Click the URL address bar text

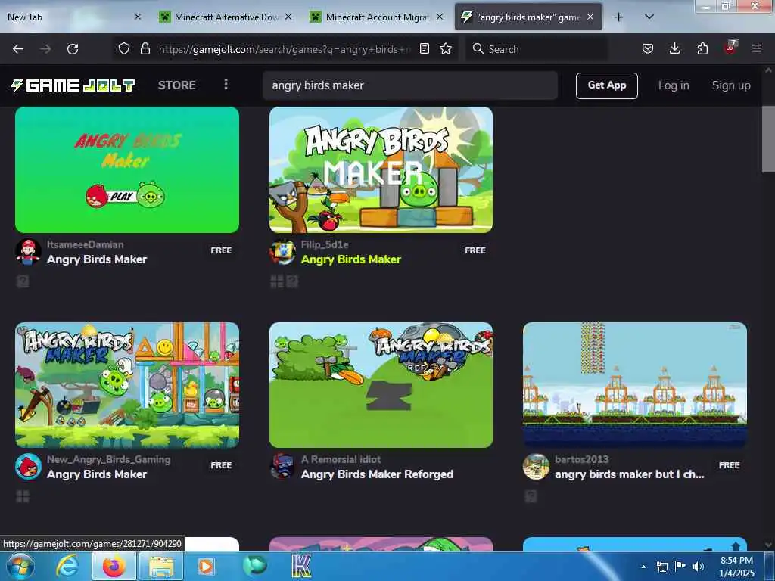coord(285,49)
